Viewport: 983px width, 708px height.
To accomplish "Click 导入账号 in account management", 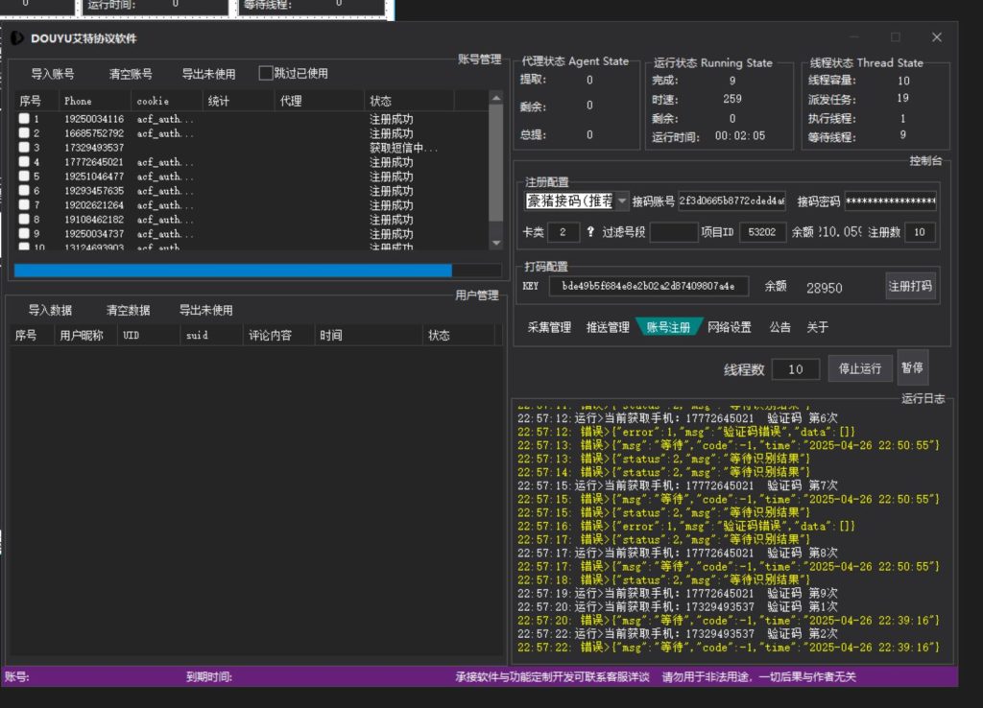I will 53,74.
